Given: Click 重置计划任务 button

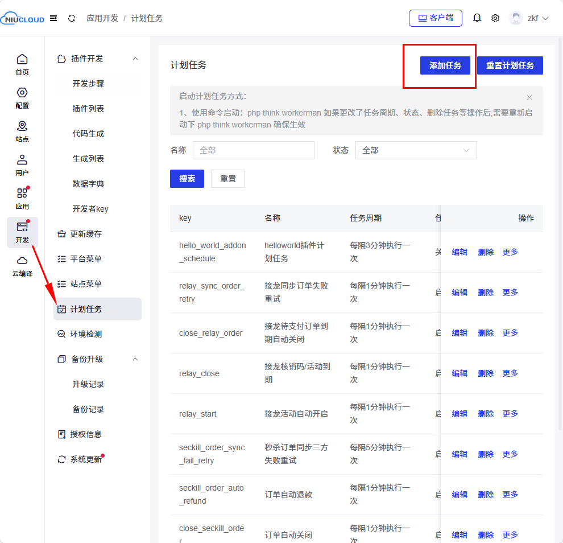Looking at the screenshot, I should [510, 65].
